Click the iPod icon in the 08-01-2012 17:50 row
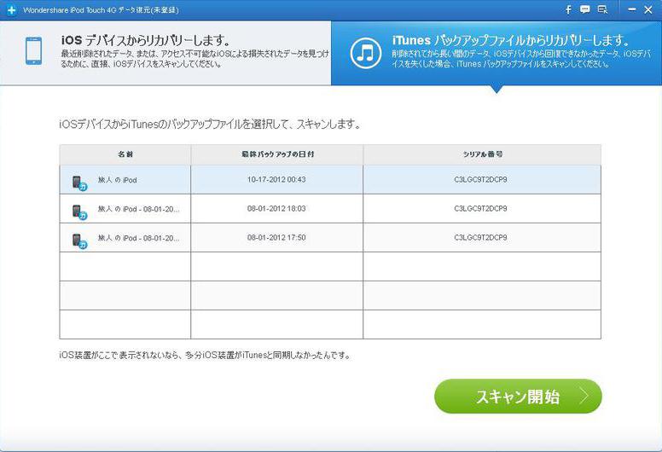The image size is (662, 452). tap(79, 241)
